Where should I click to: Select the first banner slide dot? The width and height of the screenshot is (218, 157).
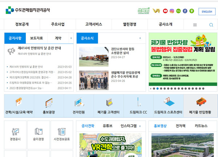154,89
